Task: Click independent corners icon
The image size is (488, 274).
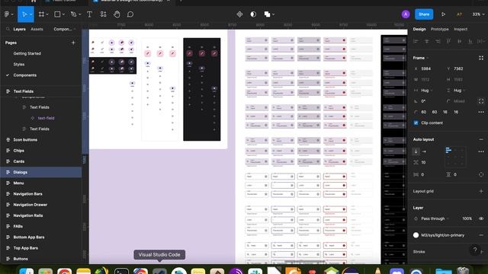Action: (x=481, y=101)
